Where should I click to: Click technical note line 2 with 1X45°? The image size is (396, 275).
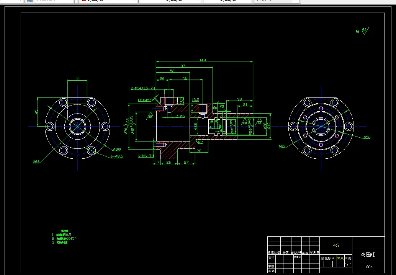pos(64,238)
